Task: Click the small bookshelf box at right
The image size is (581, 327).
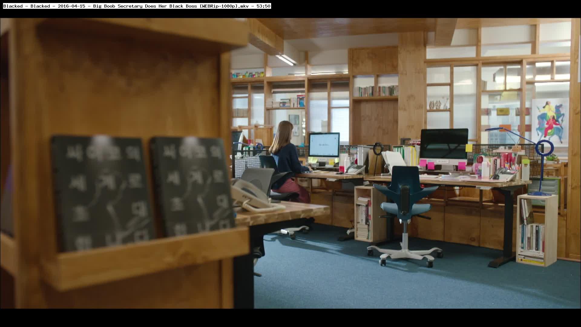Action: coord(537,230)
